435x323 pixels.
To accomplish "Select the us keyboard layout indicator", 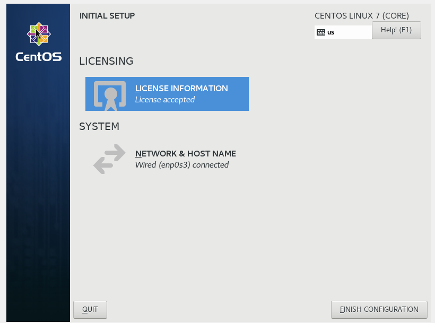I will click(343, 32).
